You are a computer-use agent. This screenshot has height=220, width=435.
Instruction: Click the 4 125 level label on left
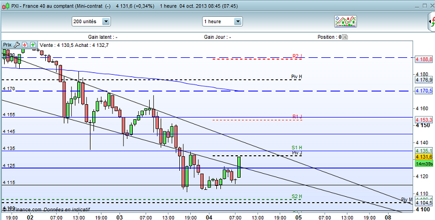coord(8,166)
